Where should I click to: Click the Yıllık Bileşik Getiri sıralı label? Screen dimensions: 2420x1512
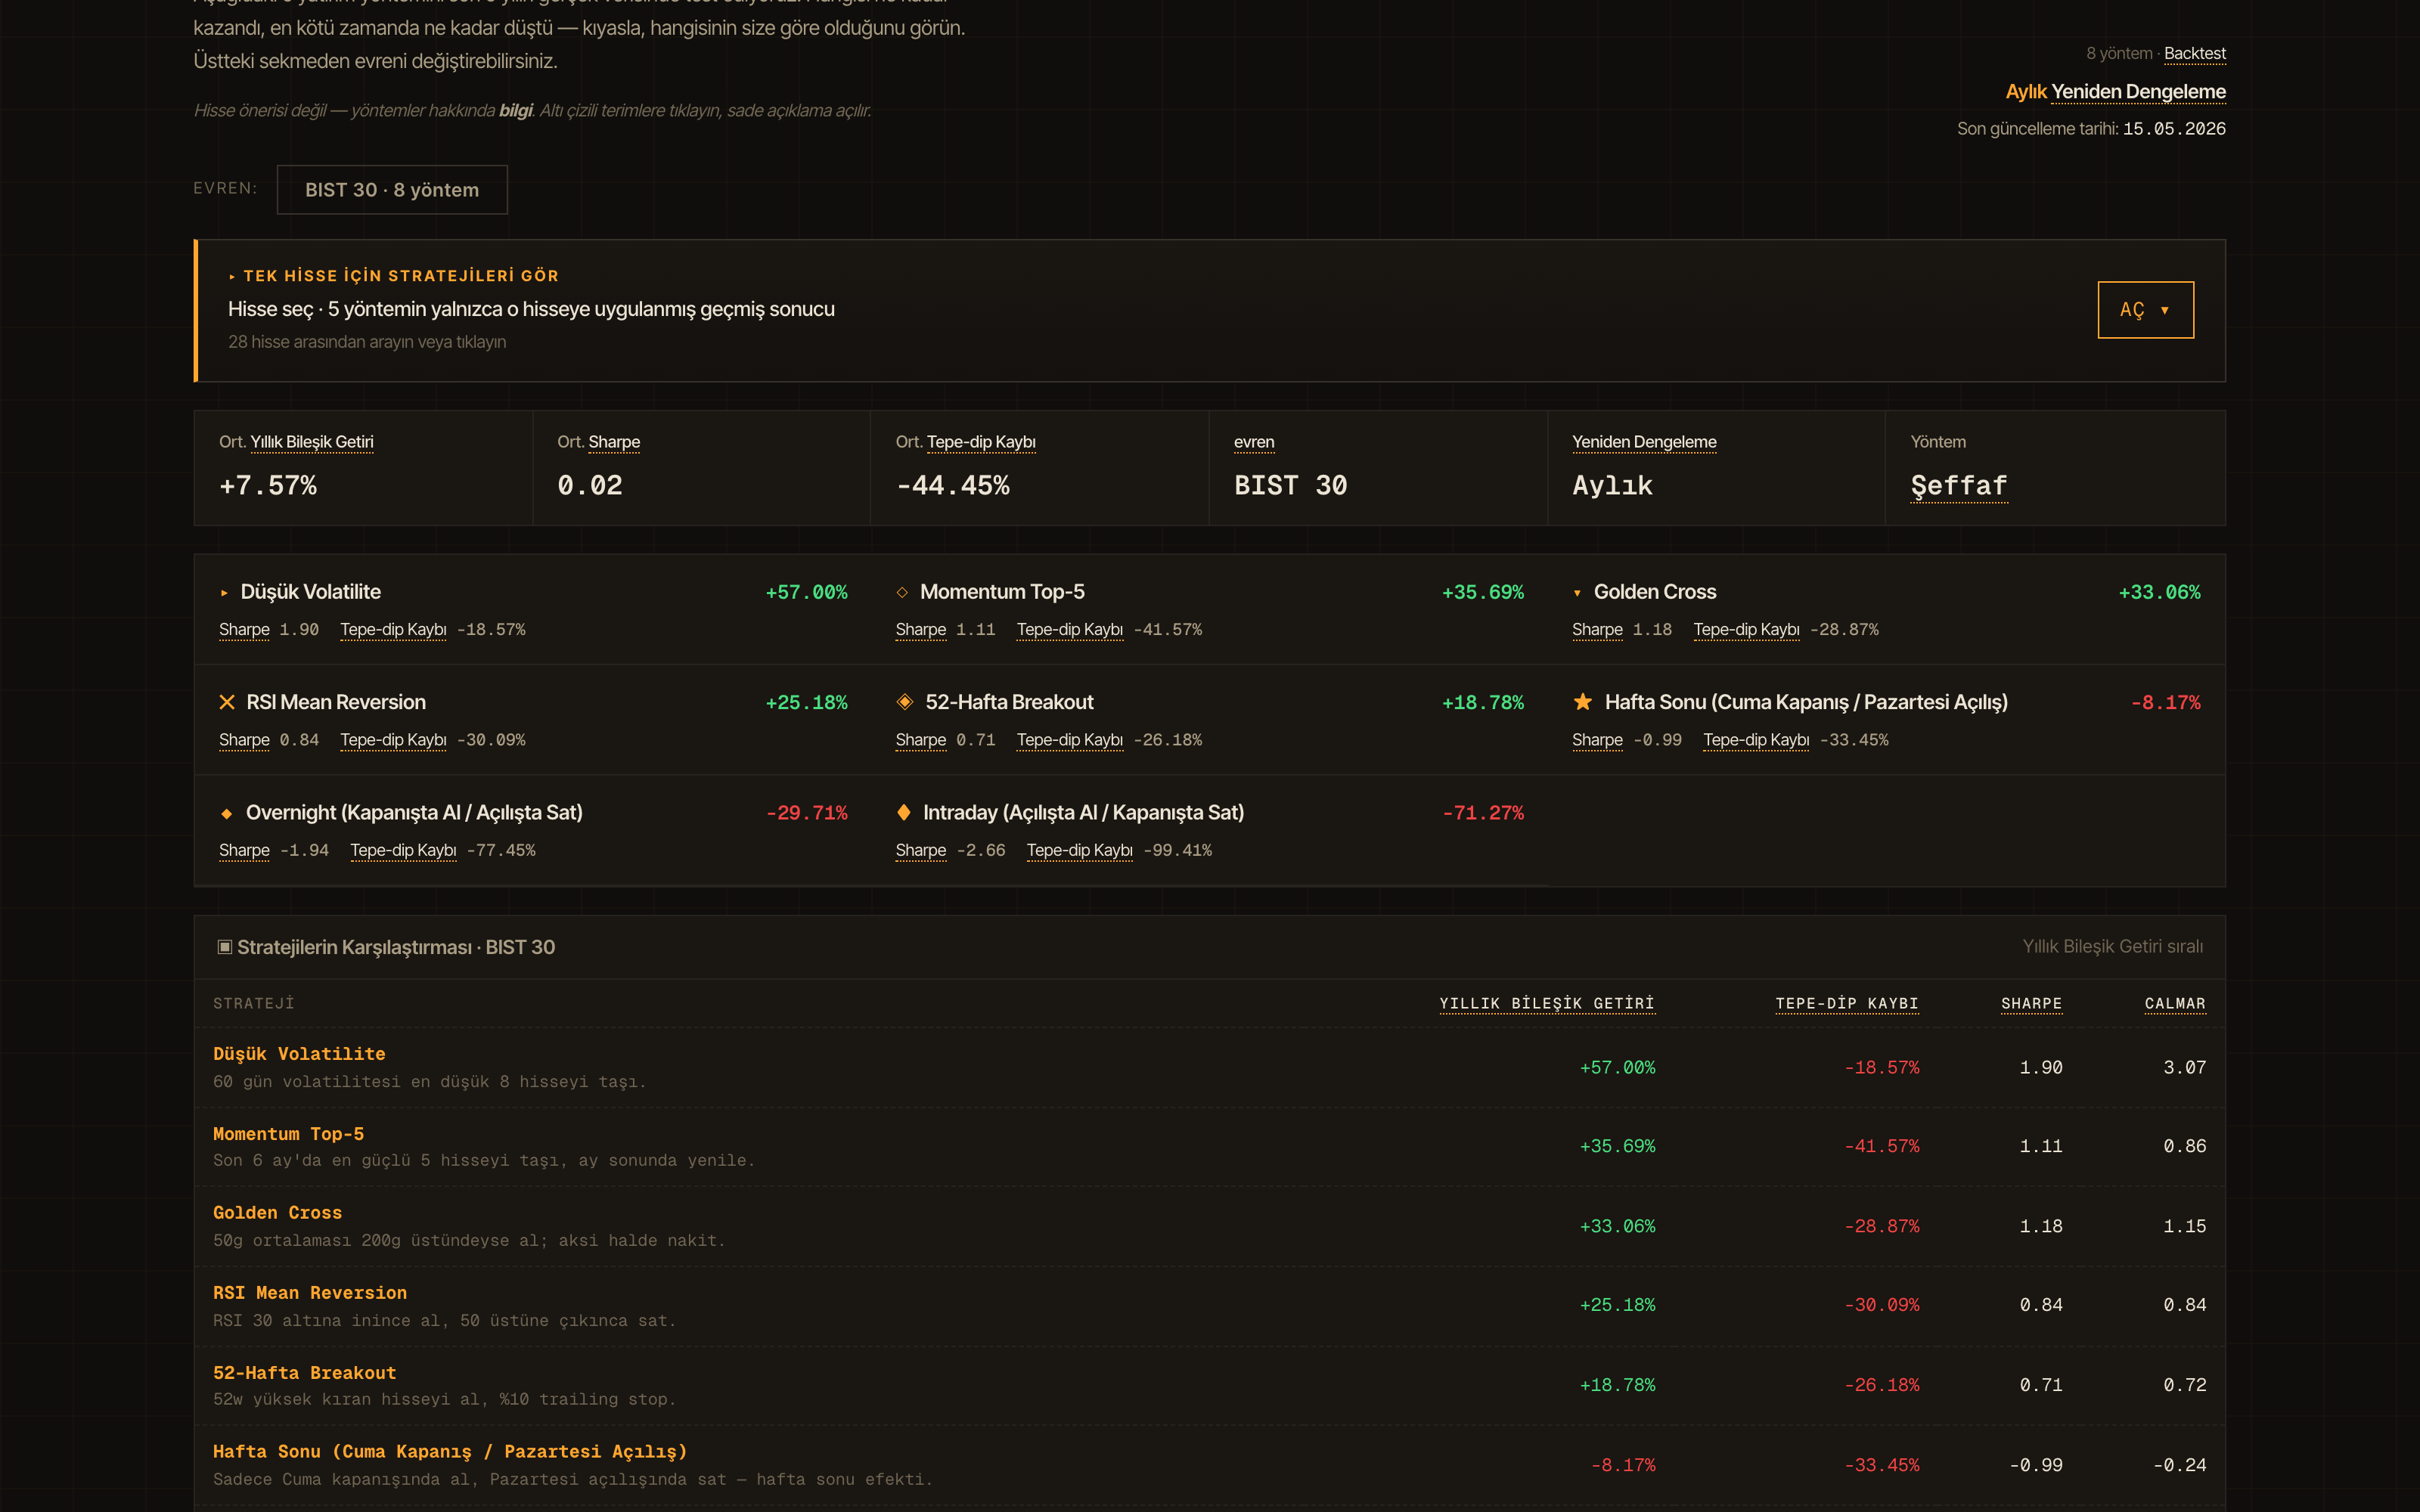click(x=2112, y=947)
